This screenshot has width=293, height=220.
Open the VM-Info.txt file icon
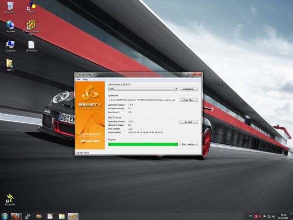32,45
